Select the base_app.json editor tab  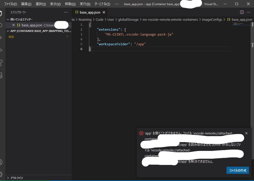[x=90, y=12]
